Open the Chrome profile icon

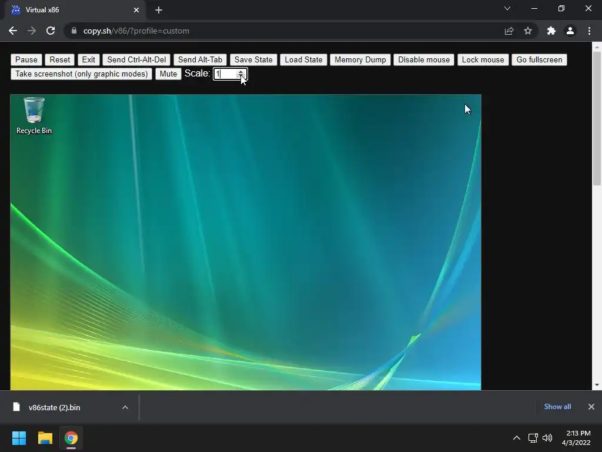(x=570, y=31)
